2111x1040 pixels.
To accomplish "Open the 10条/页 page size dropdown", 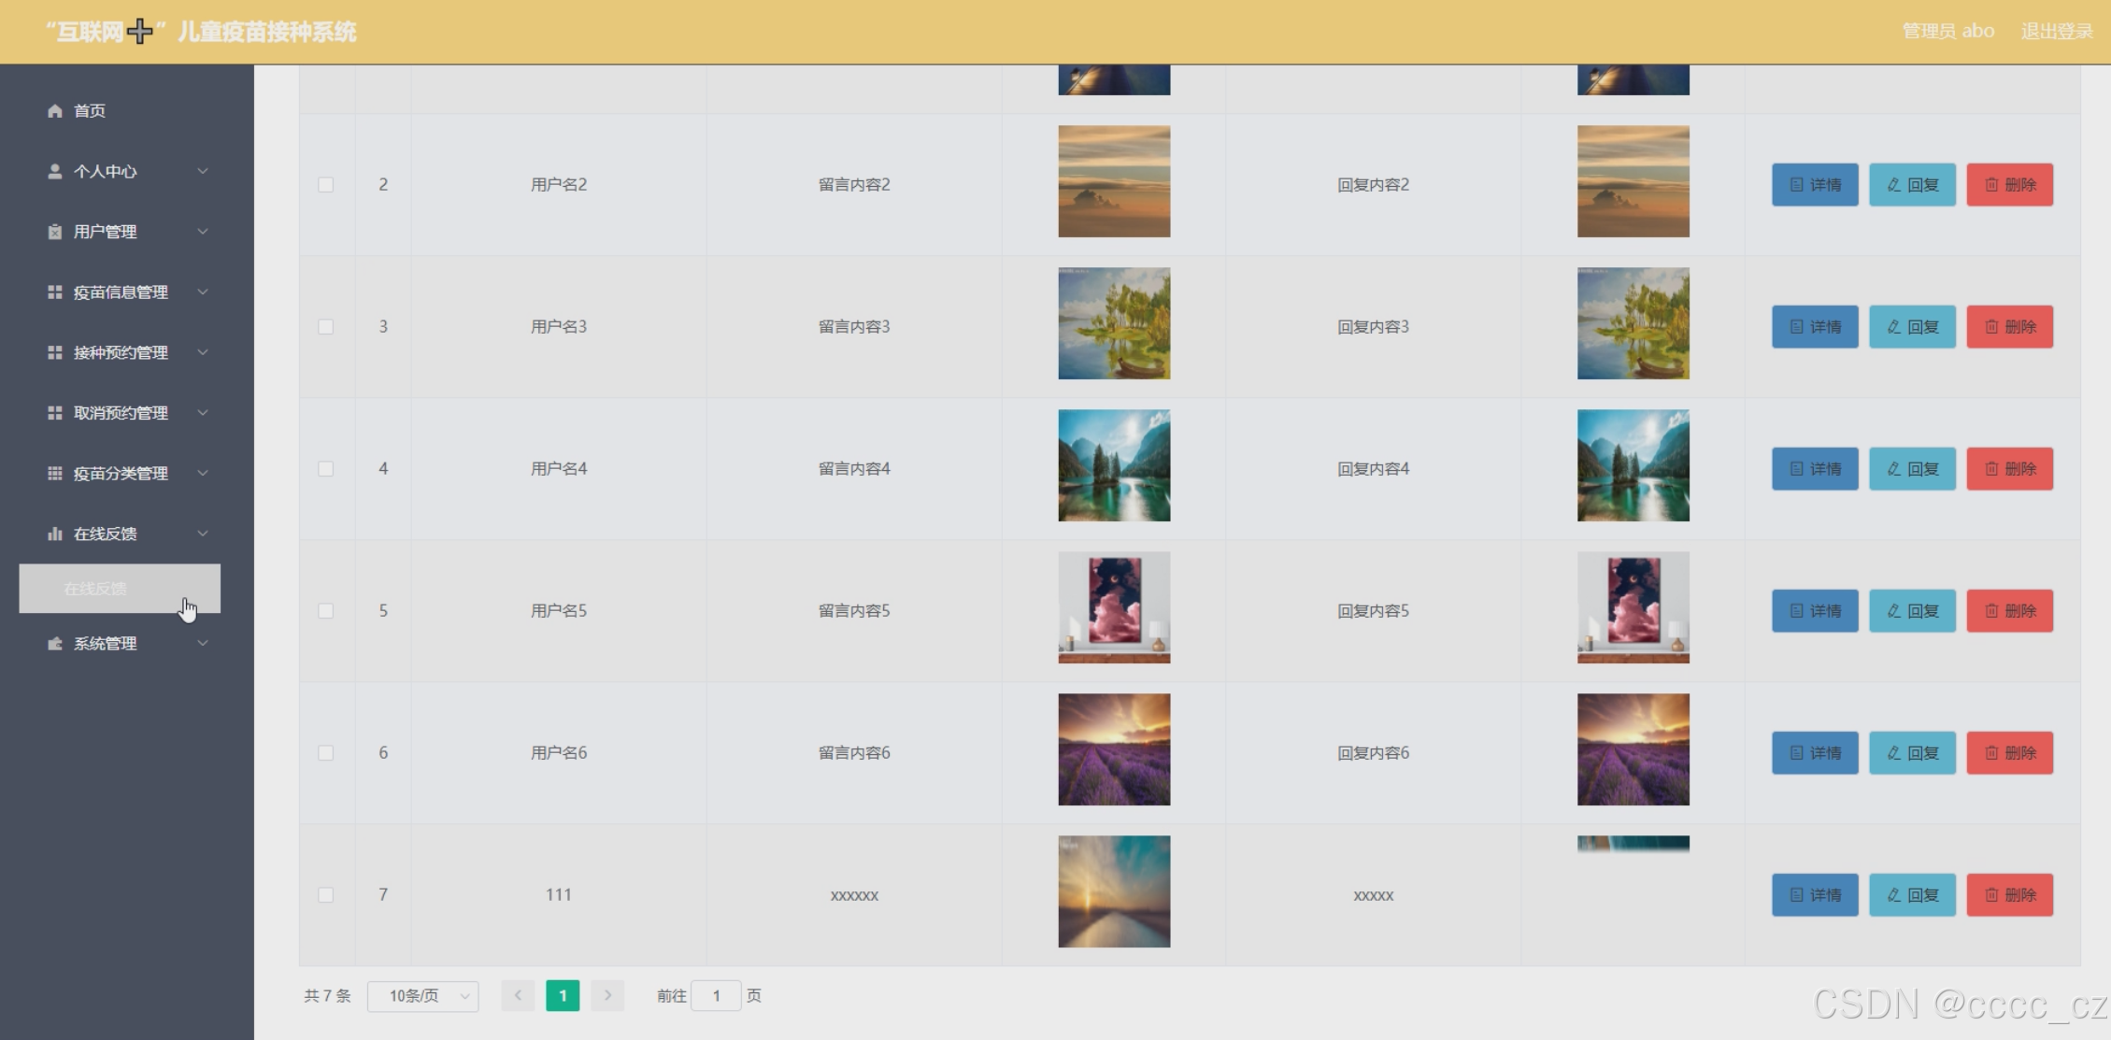I will [x=423, y=996].
